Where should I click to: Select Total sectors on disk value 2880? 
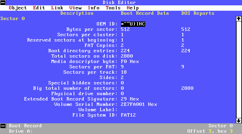pyautogui.click(x=127, y=56)
